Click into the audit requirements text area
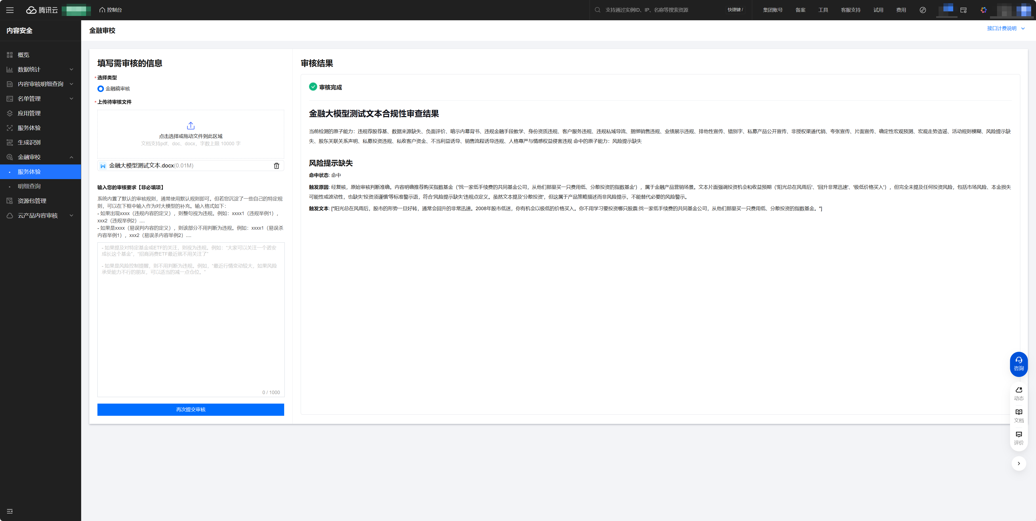Image resolution: width=1036 pixels, height=521 pixels. [x=191, y=322]
